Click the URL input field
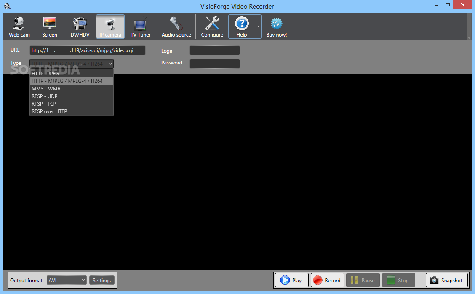Screen dimensions: 475x294 88,50
